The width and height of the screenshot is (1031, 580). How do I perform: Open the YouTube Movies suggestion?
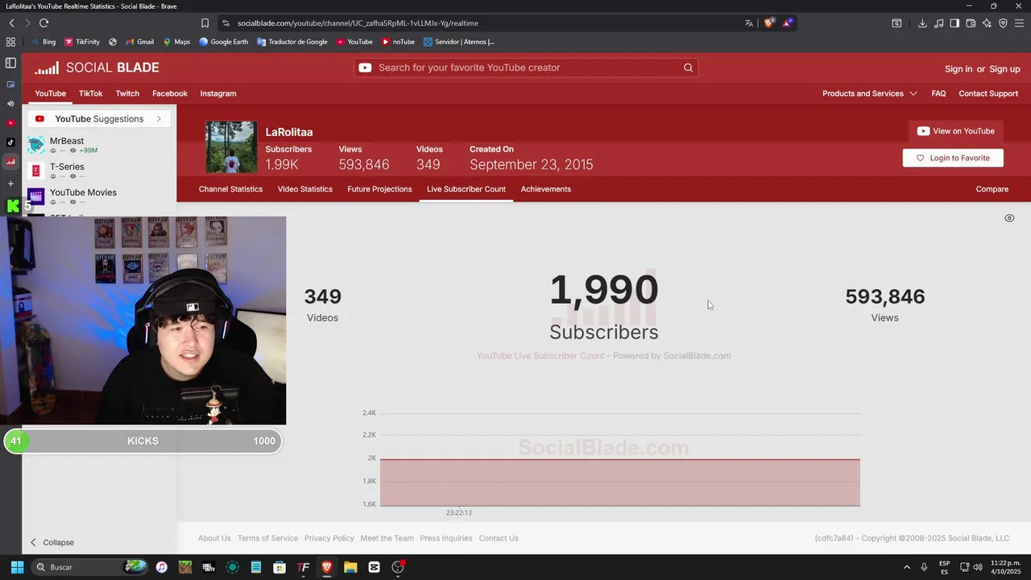pos(83,193)
